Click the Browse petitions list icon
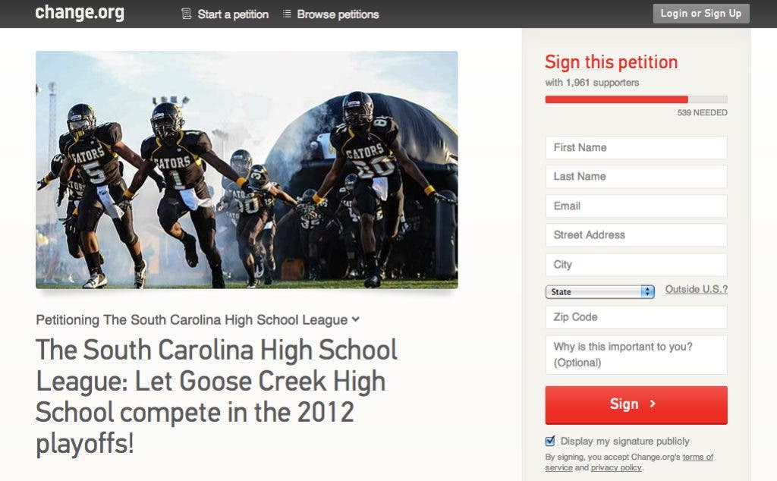 pyautogui.click(x=286, y=14)
